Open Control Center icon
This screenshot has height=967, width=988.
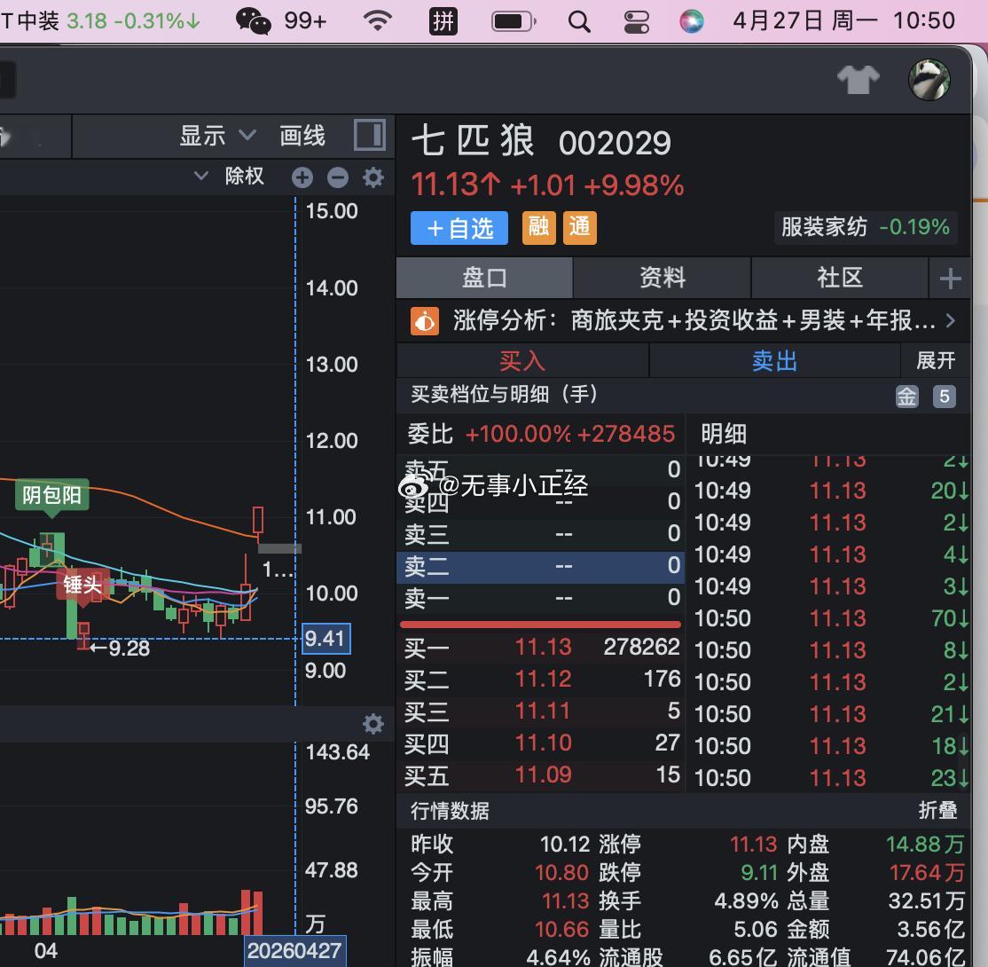pos(637,21)
